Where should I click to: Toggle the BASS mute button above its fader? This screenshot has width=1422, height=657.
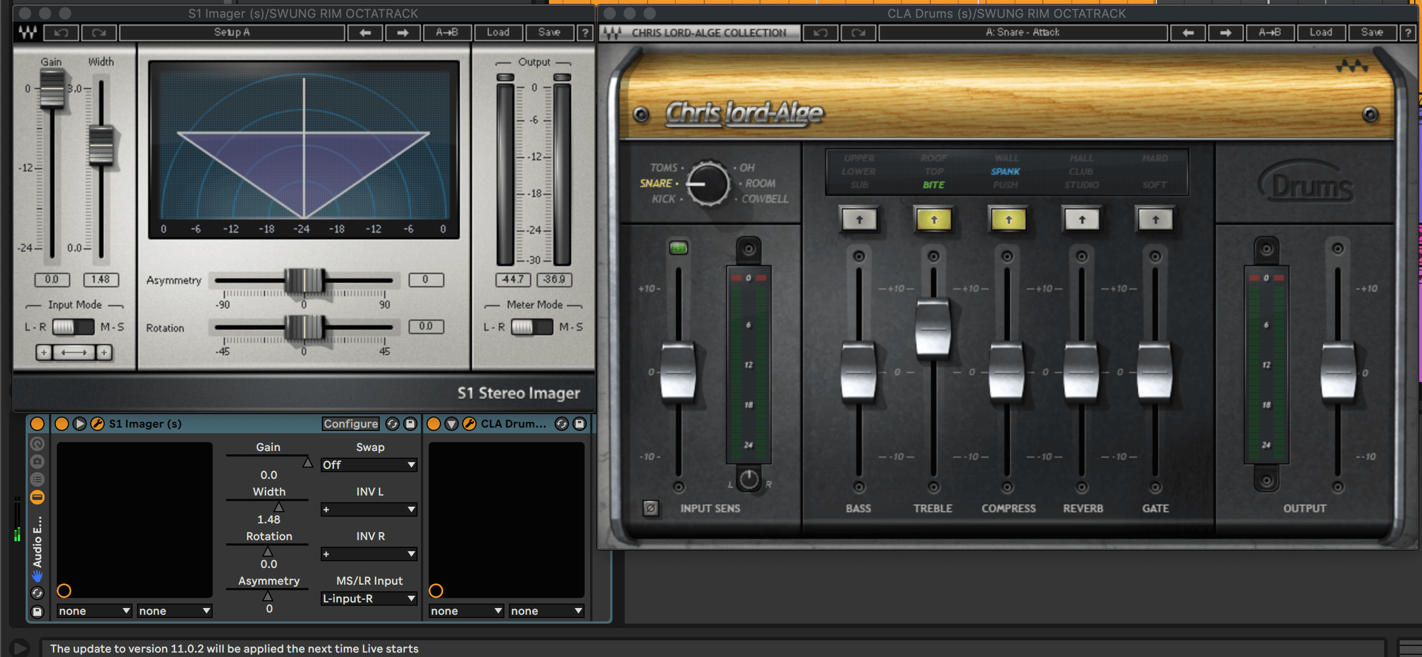(859, 256)
